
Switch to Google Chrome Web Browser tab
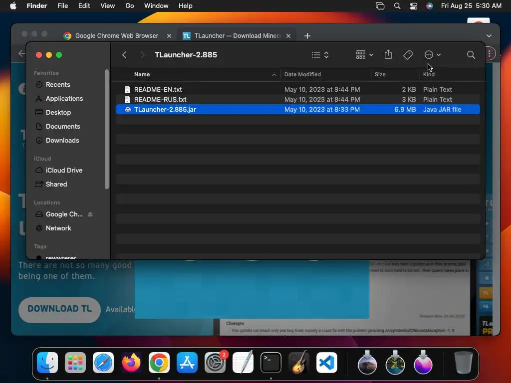[x=116, y=36]
